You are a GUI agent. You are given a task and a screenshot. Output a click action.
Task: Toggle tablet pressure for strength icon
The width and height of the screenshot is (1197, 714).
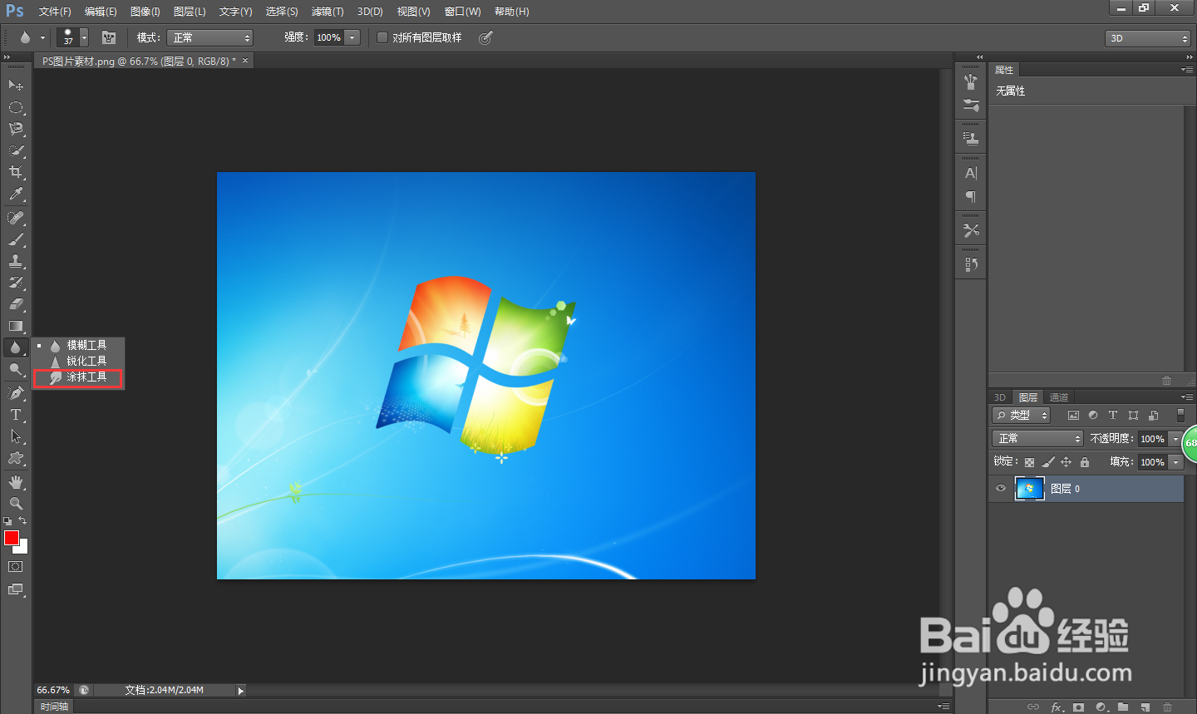coord(486,37)
